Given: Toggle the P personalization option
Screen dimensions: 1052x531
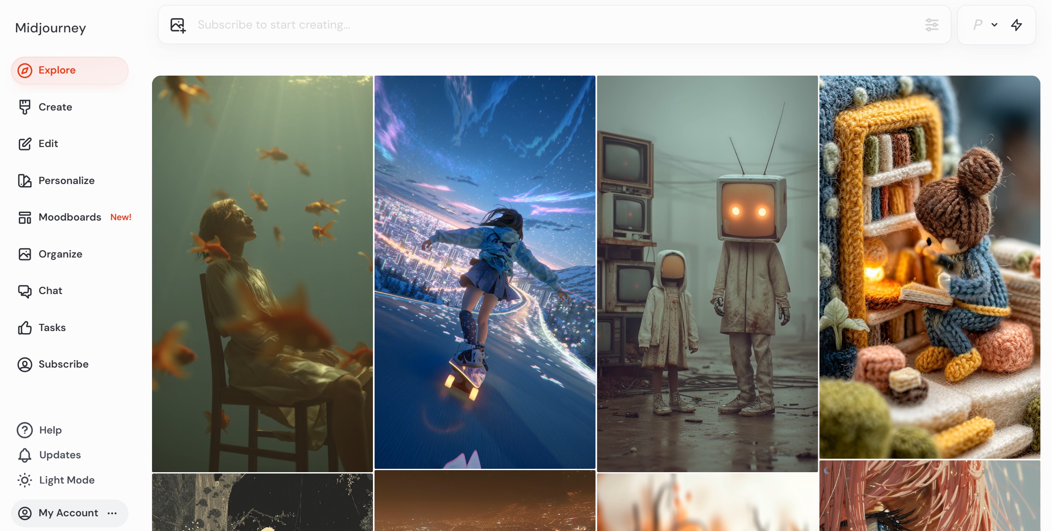Looking at the screenshot, I should tap(978, 25).
